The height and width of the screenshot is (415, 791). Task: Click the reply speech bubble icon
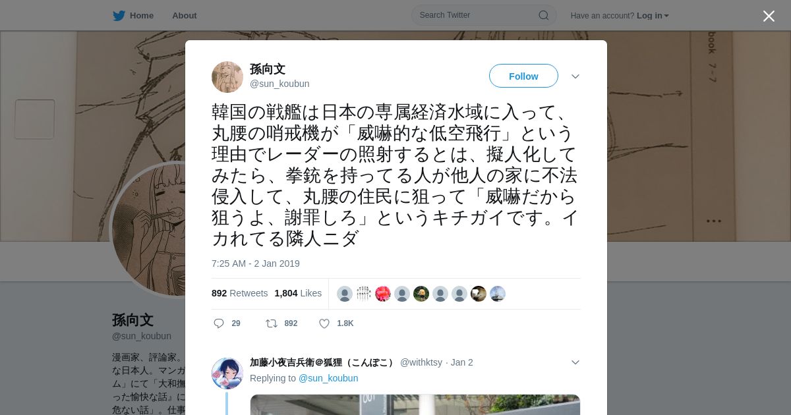coord(219,323)
